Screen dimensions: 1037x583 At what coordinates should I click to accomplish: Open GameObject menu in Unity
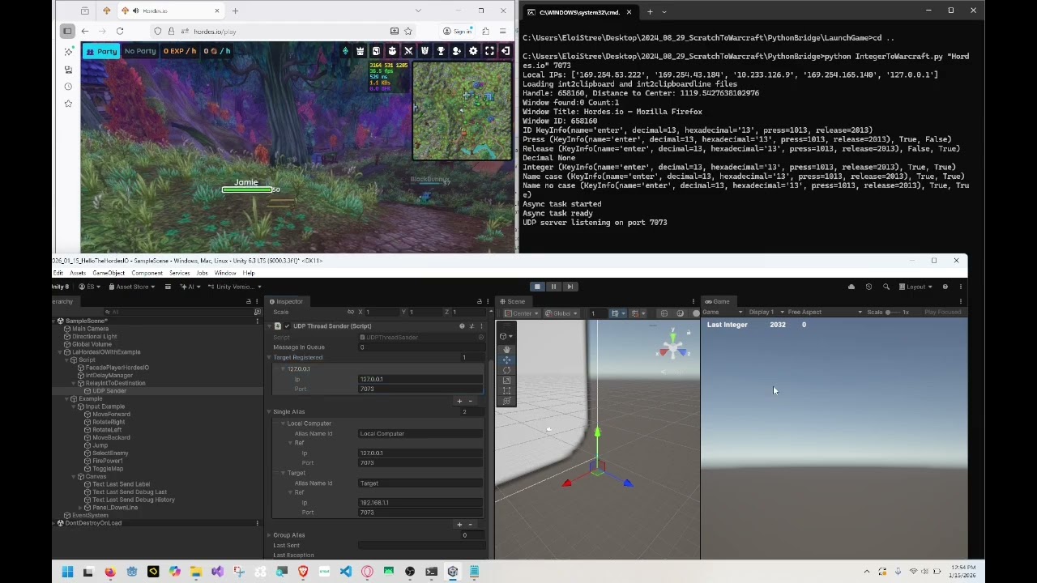[109, 274]
